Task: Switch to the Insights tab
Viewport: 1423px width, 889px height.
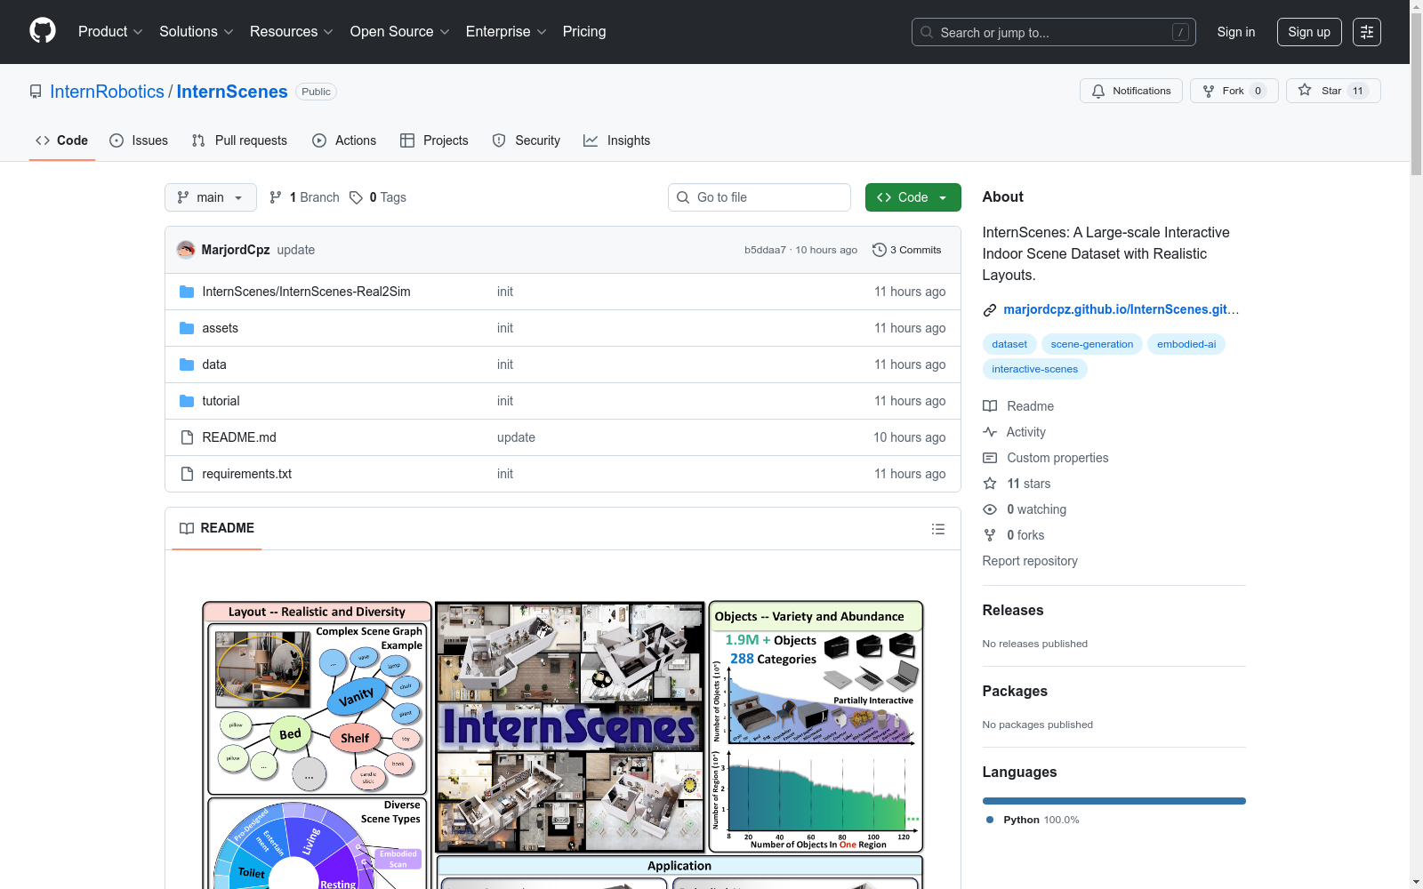Action: pos(617,140)
